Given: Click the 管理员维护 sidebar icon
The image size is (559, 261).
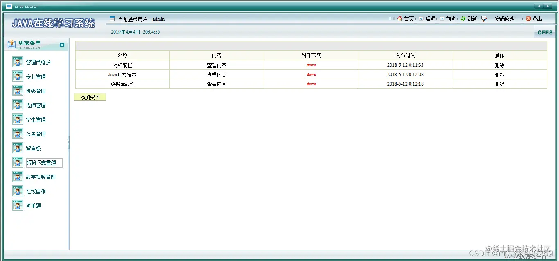Looking at the screenshot, I should [18, 62].
